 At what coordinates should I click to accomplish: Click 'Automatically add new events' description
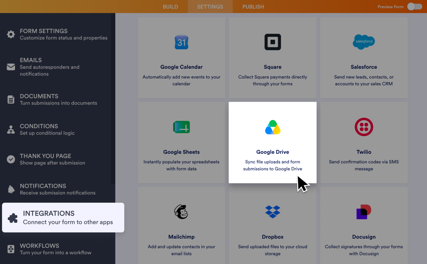coord(181,80)
